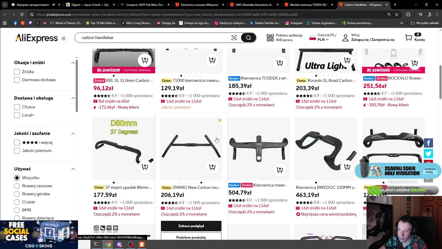Collapse the Używać filter section
The height and width of the screenshot is (249, 442).
coord(73,169)
